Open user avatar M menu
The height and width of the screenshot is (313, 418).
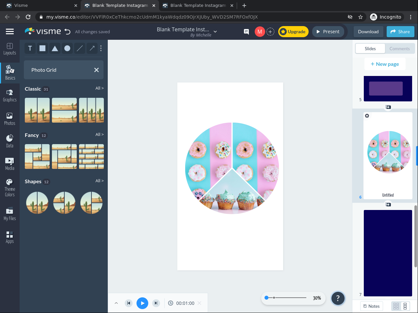coord(260,32)
